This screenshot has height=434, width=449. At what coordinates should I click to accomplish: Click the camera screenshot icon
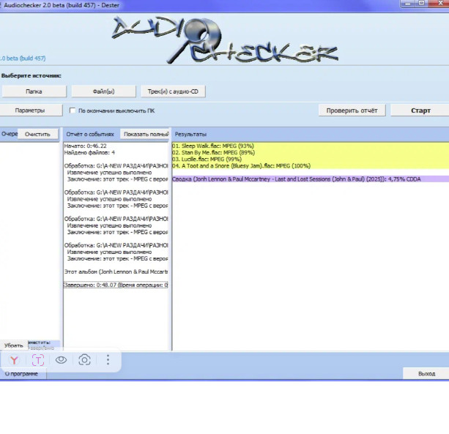point(85,359)
